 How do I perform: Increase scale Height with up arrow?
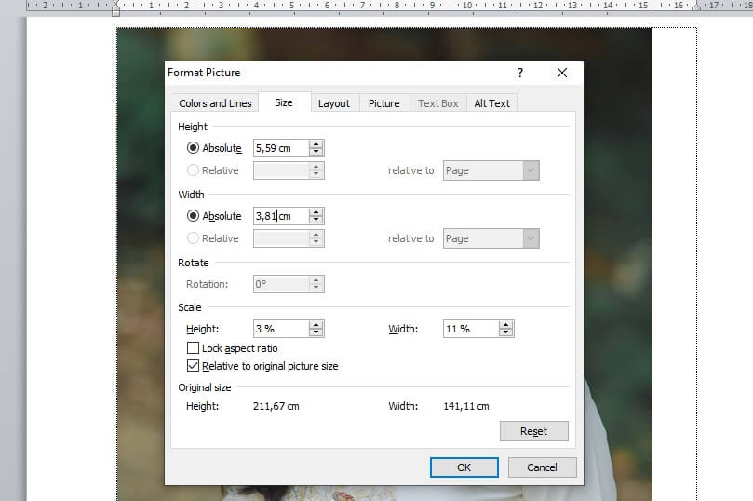(316, 325)
